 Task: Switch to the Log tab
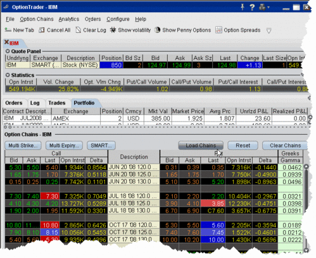[x=35, y=103]
